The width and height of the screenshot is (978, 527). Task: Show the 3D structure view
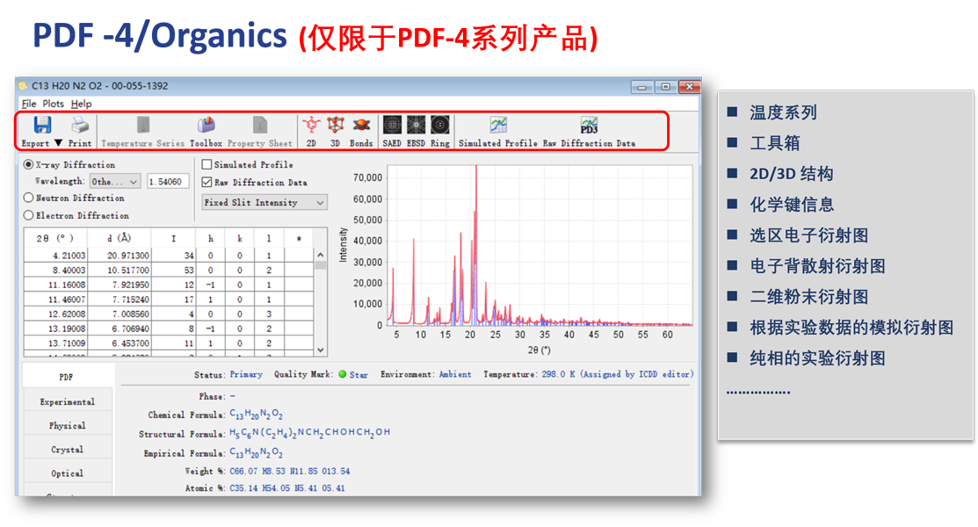tap(335, 132)
